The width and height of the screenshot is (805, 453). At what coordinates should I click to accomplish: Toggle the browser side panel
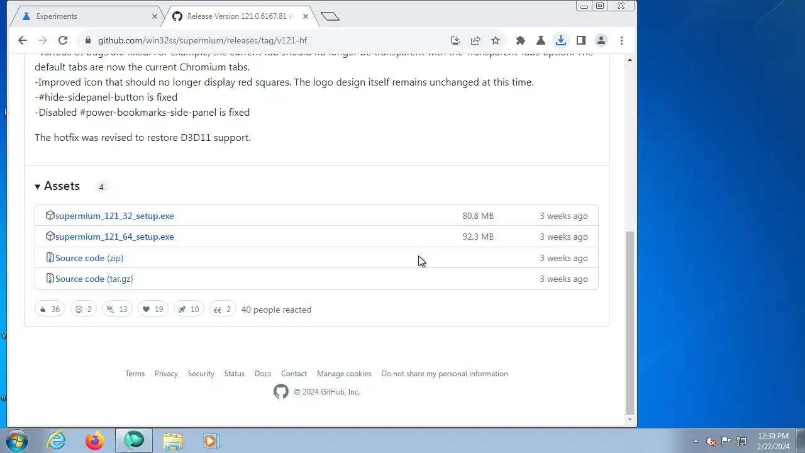pyautogui.click(x=581, y=40)
